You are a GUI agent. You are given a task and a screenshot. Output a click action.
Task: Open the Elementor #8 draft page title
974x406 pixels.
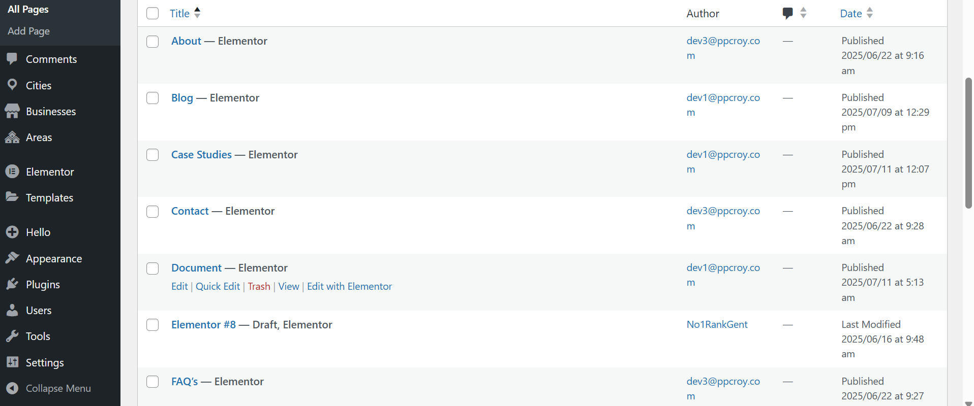(203, 324)
